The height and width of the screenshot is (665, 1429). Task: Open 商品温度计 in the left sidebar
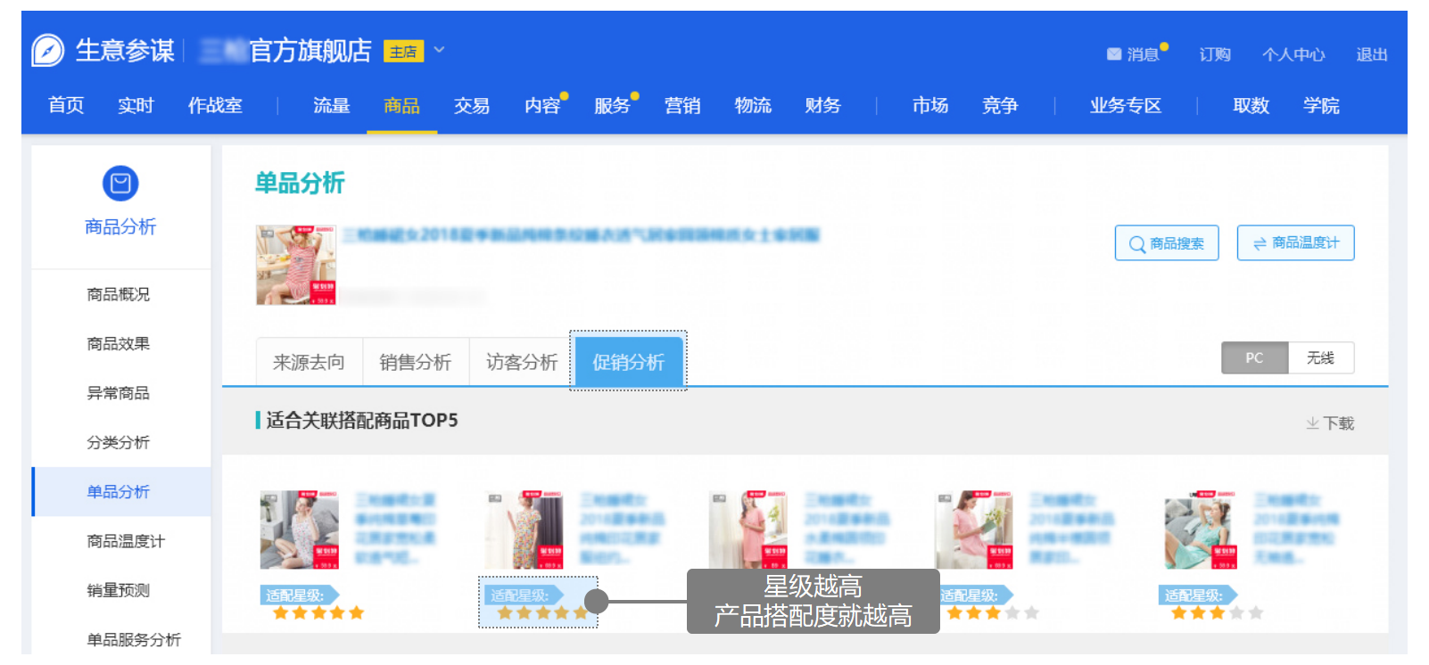click(125, 541)
